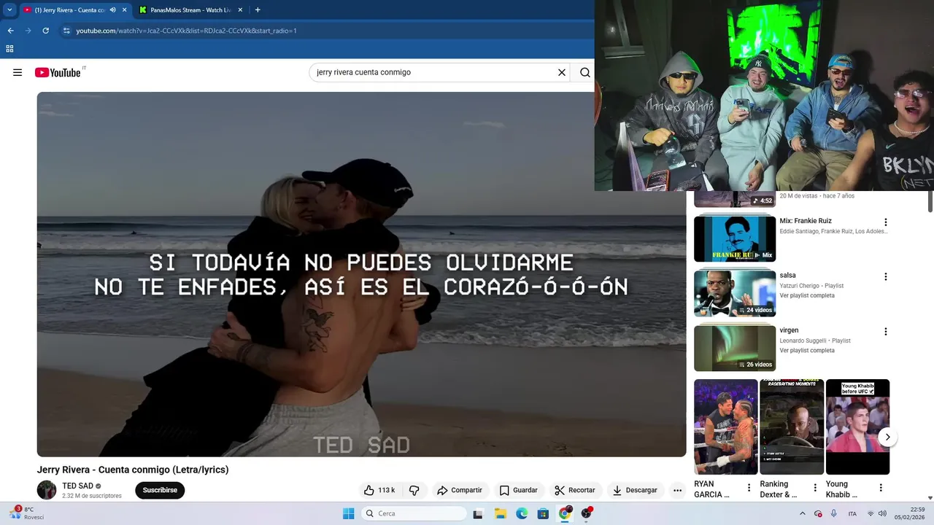Screen dimensions: 934x525
Task: Open Ranking Dexter Short thumbnail
Action: [792, 427]
